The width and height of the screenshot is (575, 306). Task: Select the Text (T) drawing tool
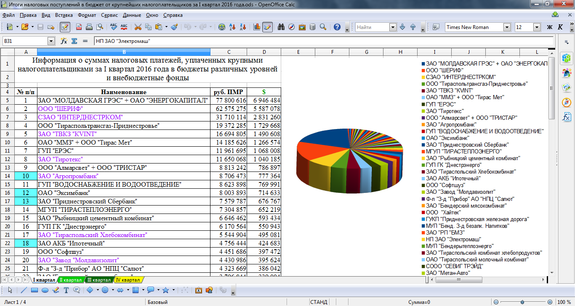(x=66, y=290)
